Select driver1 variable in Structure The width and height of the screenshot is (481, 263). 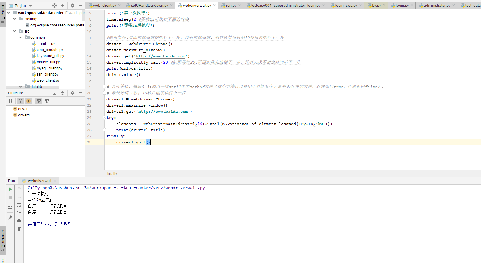(24, 115)
